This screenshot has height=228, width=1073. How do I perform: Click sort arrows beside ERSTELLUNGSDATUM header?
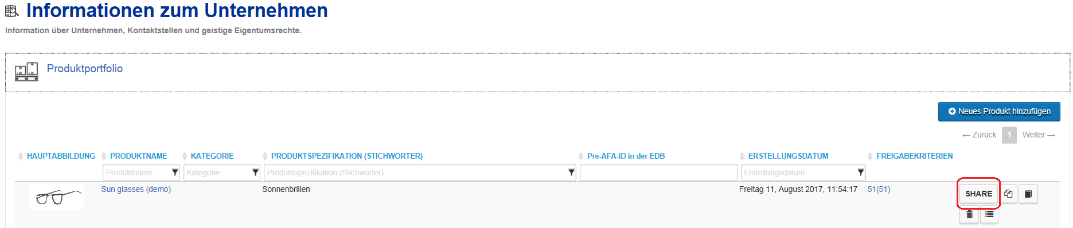742,156
